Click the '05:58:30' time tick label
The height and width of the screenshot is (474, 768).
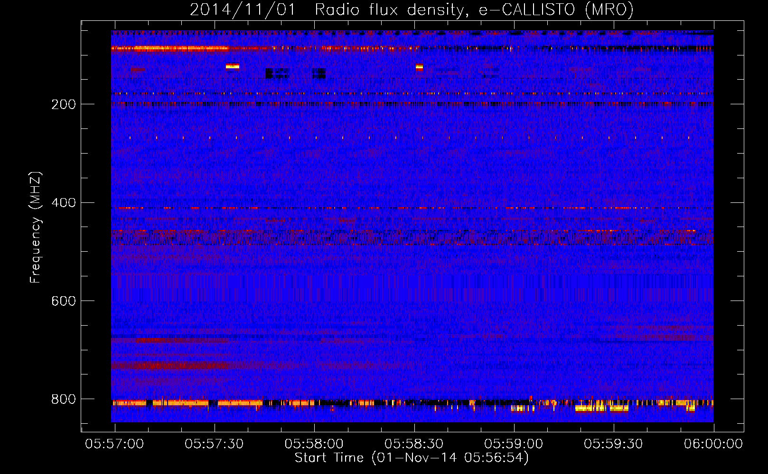coord(414,444)
